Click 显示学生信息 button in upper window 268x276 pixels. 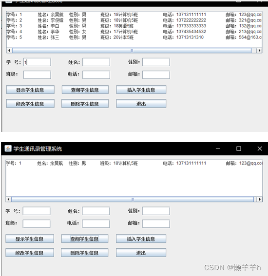coord(30,90)
